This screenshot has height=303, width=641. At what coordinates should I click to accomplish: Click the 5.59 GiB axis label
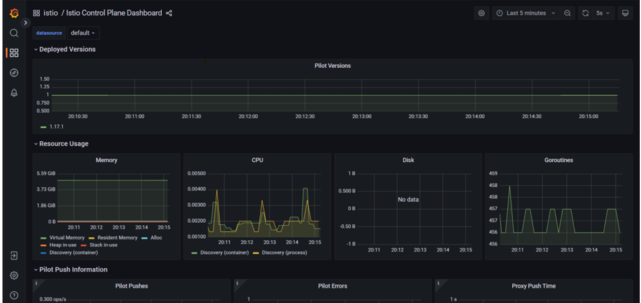point(46,174)
